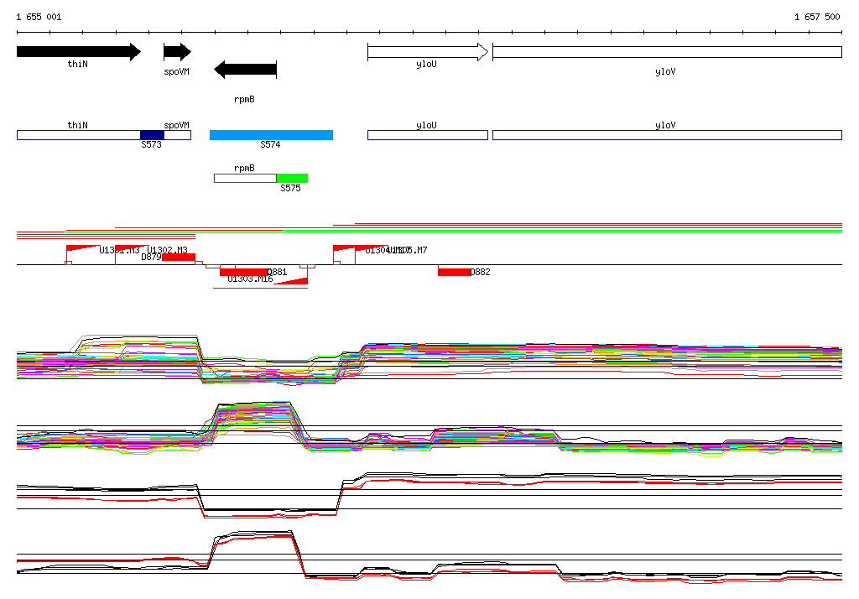Click the red D882 block
The width and height of the screenshot is (859, 599).
pos(454,273)
